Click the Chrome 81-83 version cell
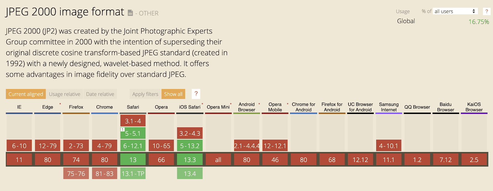 coord(104,173)
